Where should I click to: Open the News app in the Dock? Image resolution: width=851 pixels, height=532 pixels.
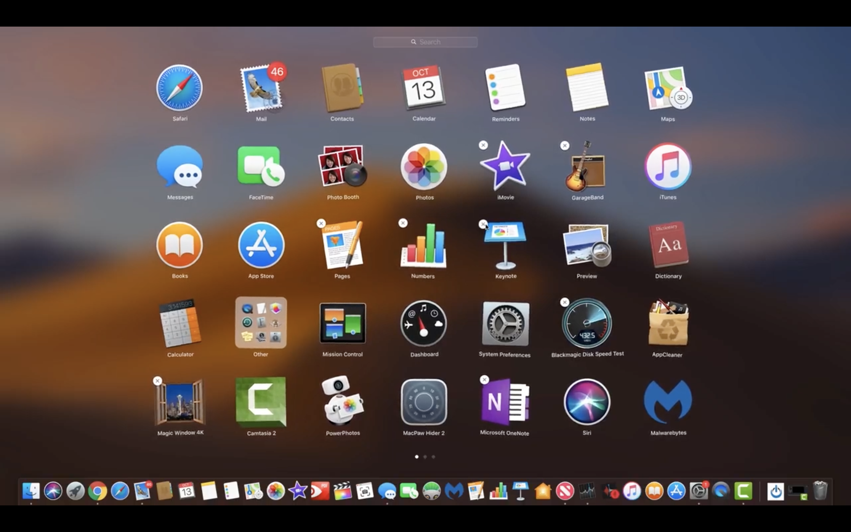click(565, 491)
